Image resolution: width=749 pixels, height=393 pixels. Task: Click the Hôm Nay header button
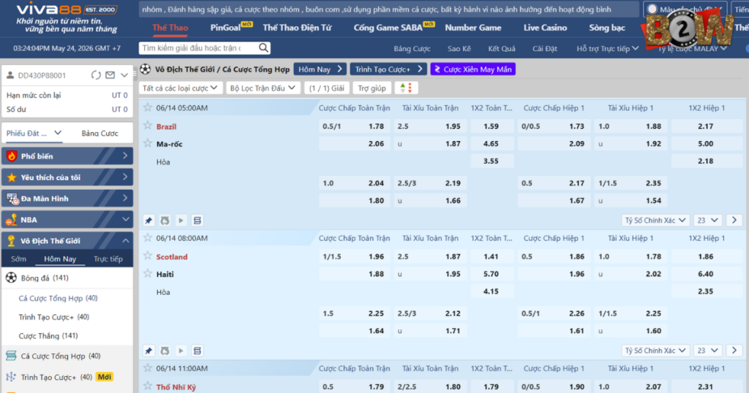click(320, 69)
